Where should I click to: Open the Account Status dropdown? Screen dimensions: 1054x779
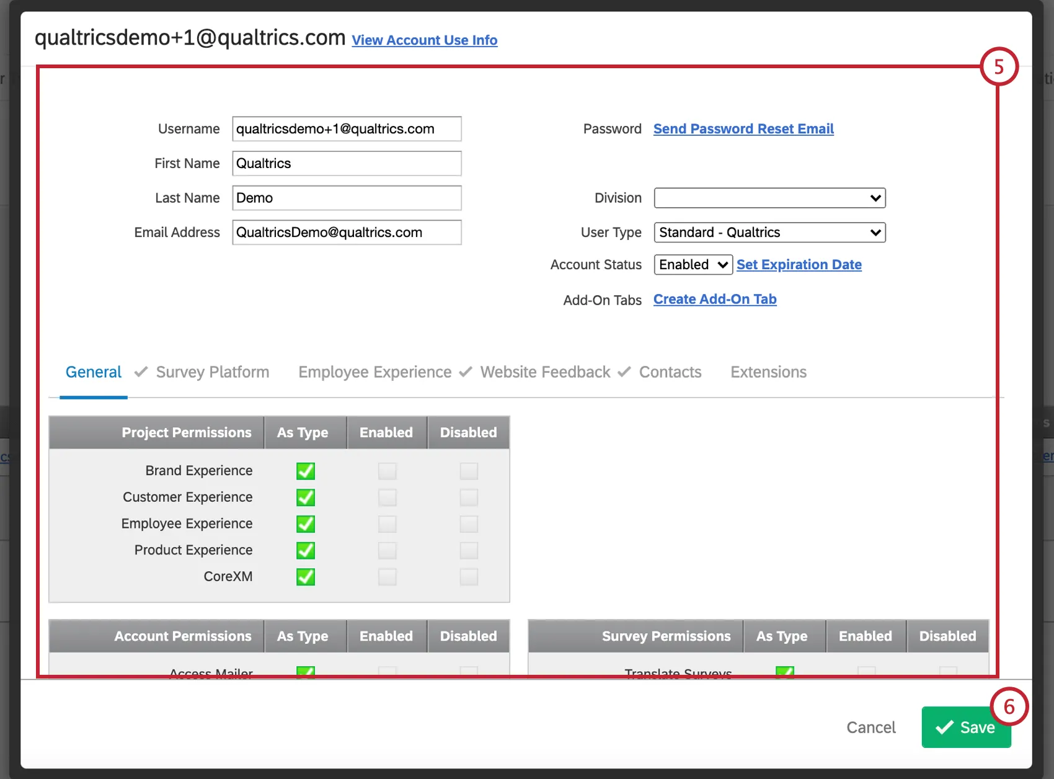[692, 264]
